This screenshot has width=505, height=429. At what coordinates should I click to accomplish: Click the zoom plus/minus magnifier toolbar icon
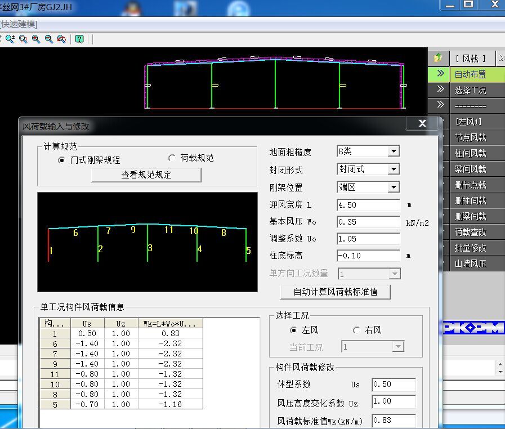point(10,39)
